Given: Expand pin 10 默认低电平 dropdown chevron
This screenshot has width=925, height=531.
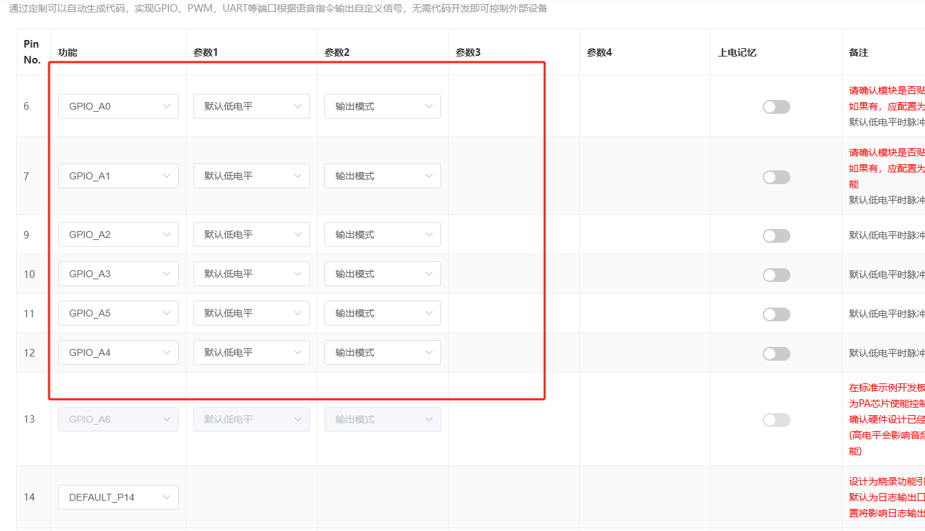Looking at the screenshot, I should 298,274.
